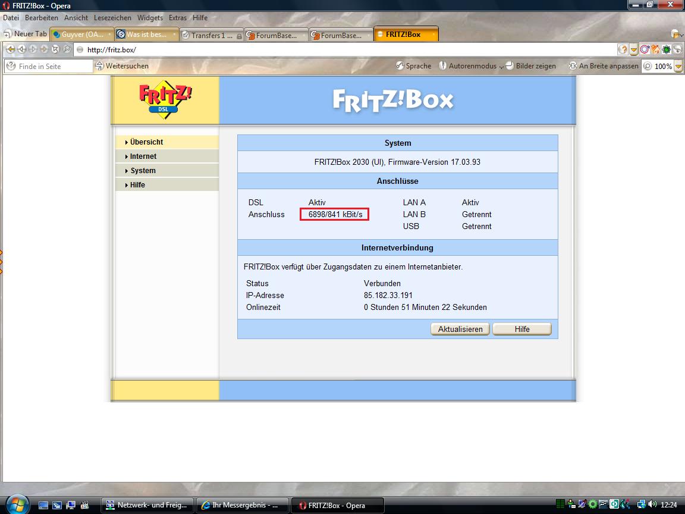The image size is (685, 514).
Task: Click the Hilfe button beside Aktualisieren
Action: tap(522, 329)
